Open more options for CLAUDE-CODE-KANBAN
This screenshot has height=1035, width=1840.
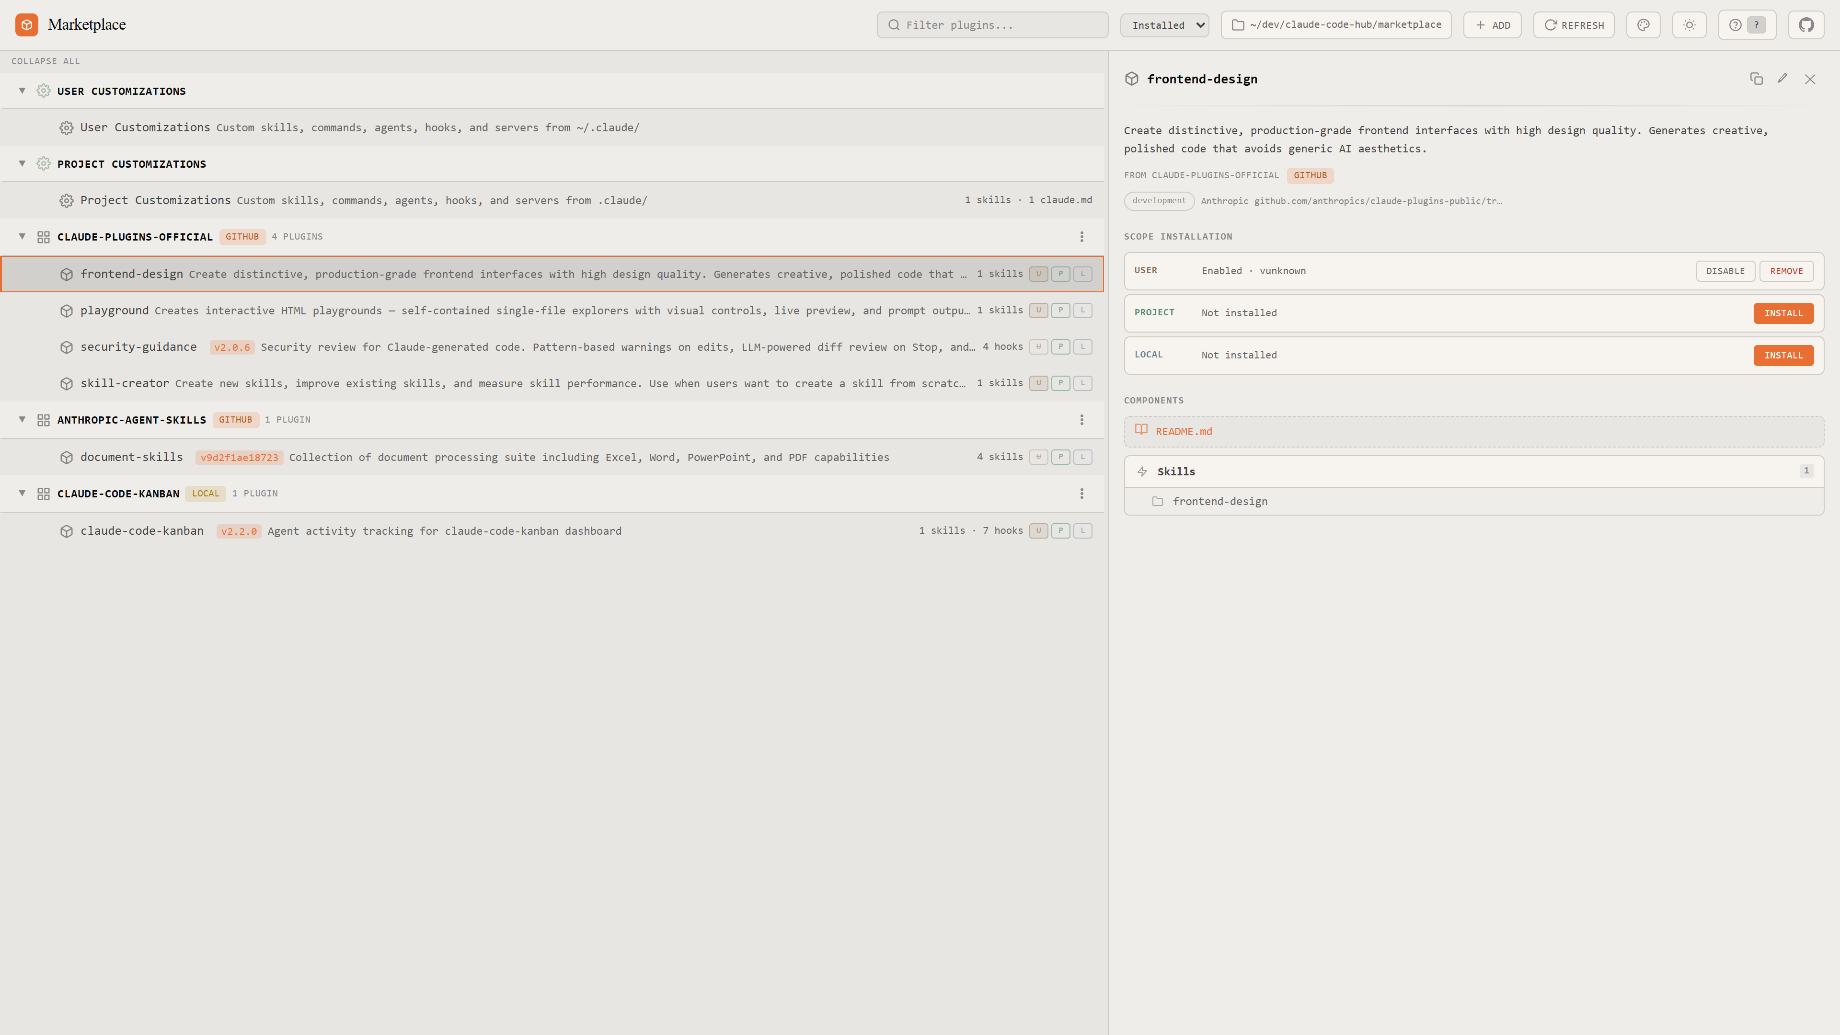point(1081,494)
